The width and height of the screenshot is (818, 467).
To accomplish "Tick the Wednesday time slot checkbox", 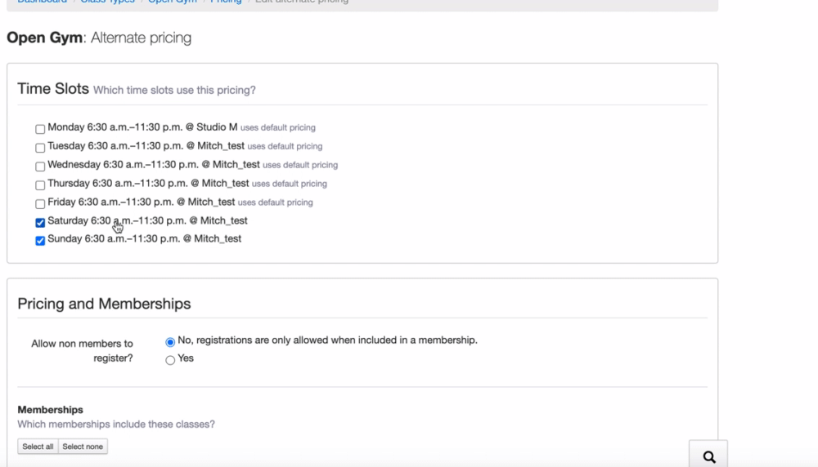I will (40, 167).
